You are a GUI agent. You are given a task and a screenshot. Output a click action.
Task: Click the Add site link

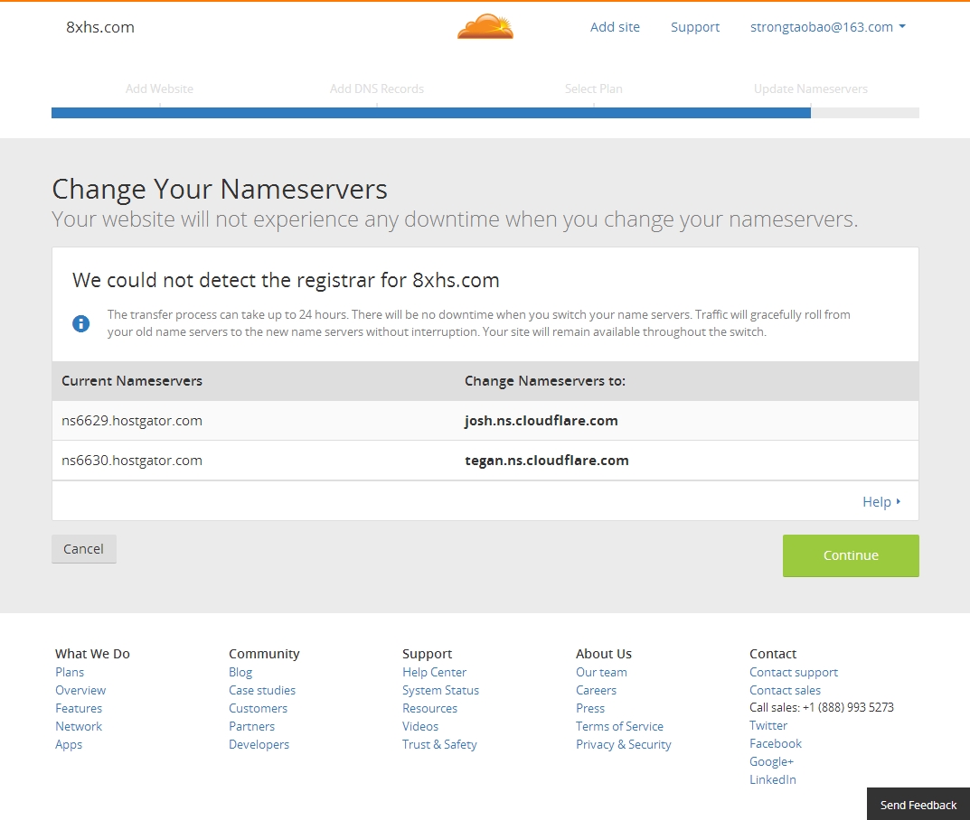tap(615, 27)
